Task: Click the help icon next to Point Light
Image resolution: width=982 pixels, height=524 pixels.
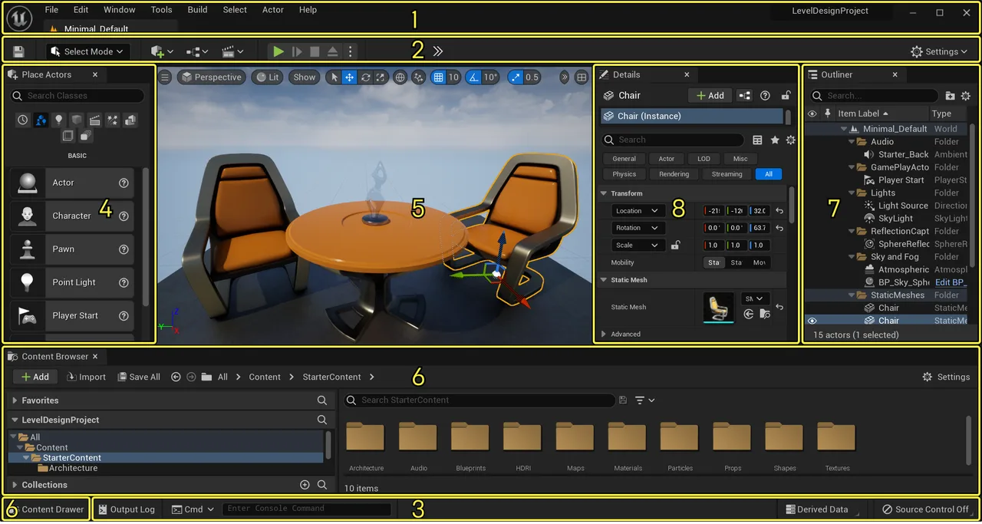Action: tap(124, 282)
